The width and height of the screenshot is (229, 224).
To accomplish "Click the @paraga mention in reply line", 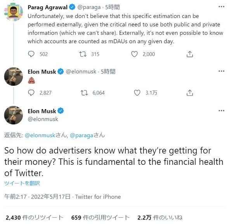I will click(x=82, y=135).
